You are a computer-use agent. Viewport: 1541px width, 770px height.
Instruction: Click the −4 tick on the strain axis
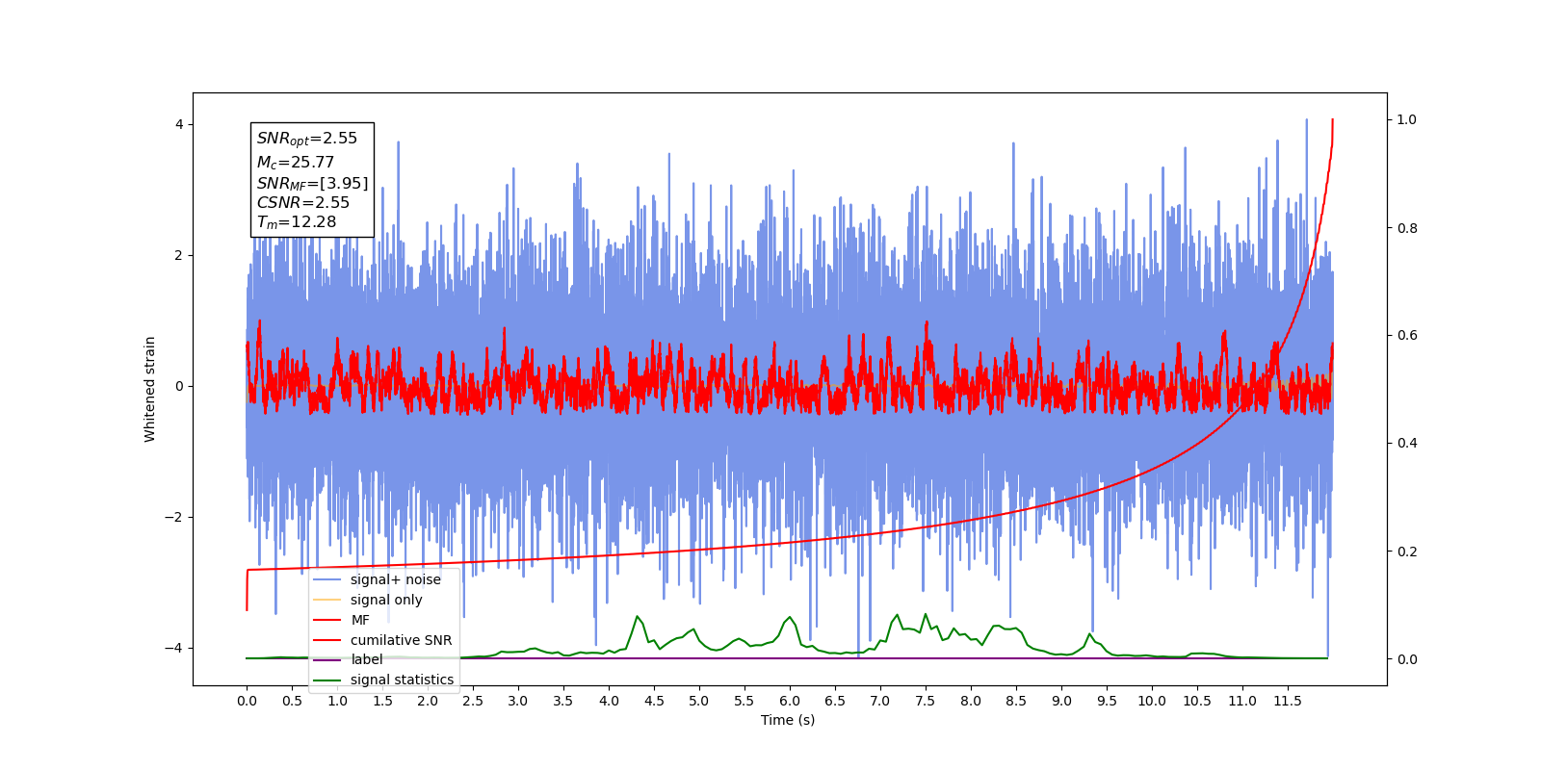(173, 649)
